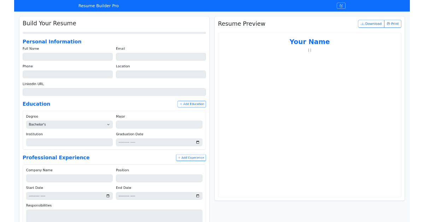The height and width of the screenshot is (222, 424).
Task: Click the Responsibilities text area
Action: point(114,216)
